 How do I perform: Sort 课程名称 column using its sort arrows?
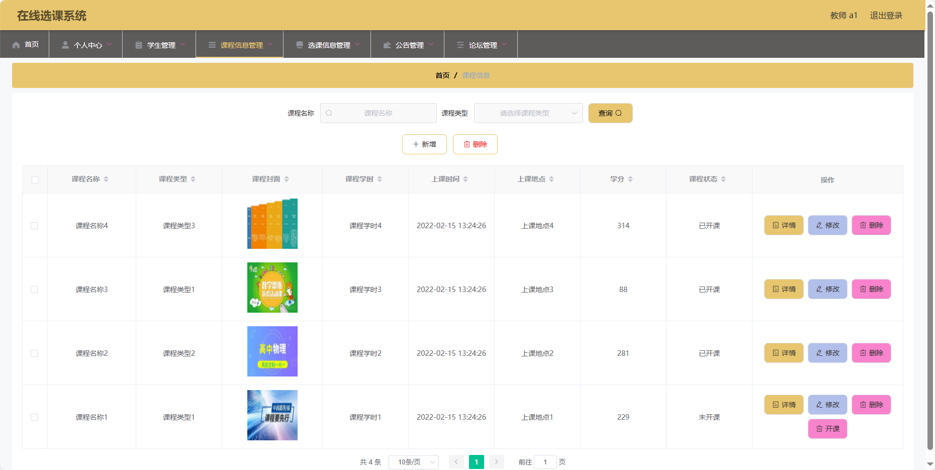pyautogui.click(x=106, y=179)
